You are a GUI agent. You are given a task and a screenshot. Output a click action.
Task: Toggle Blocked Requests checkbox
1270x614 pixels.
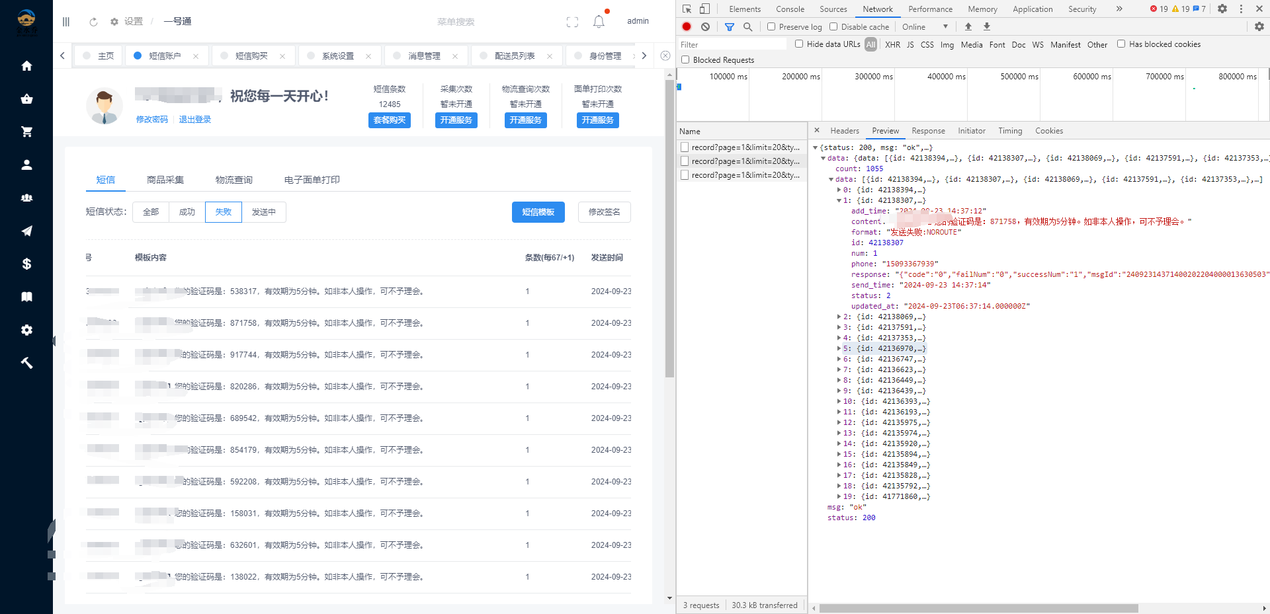click(x=685, y=60)
